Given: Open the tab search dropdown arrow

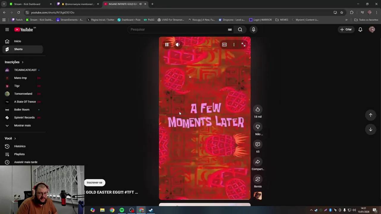Looking at the screenshot, I should pyautogui.click(x=4, y=4).
